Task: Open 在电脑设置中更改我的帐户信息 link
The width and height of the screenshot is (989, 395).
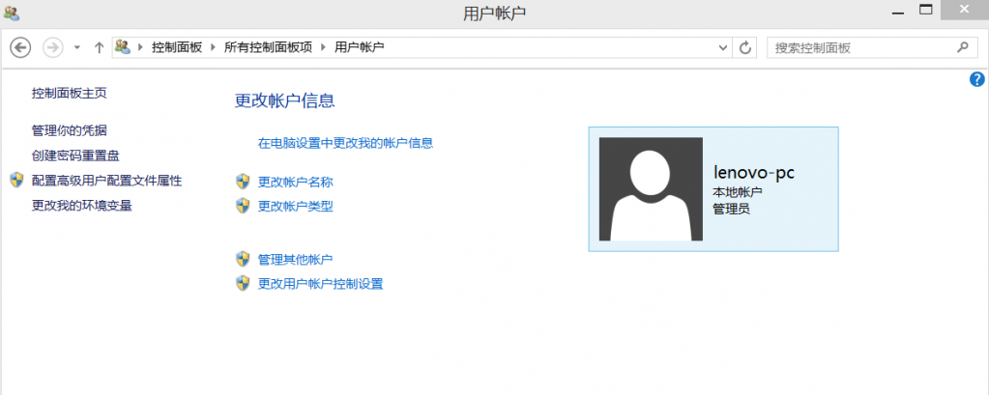Action: click(x=345, y=143)
